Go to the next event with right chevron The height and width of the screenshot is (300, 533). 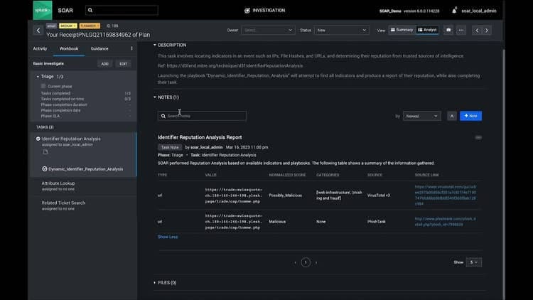pyautogui.click(x=487, y=31)
